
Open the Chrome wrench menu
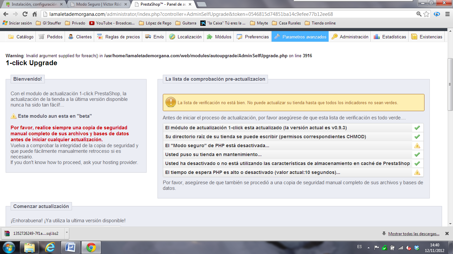tap(447, 14)
